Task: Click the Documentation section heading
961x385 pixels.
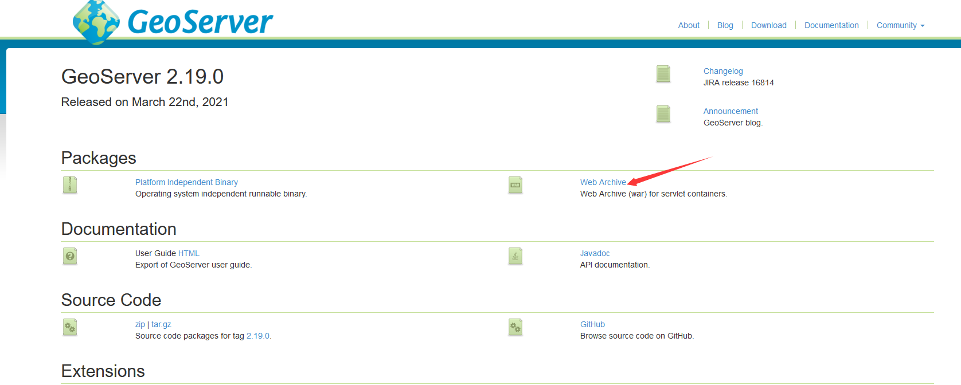Action: [x=119, y=229]
